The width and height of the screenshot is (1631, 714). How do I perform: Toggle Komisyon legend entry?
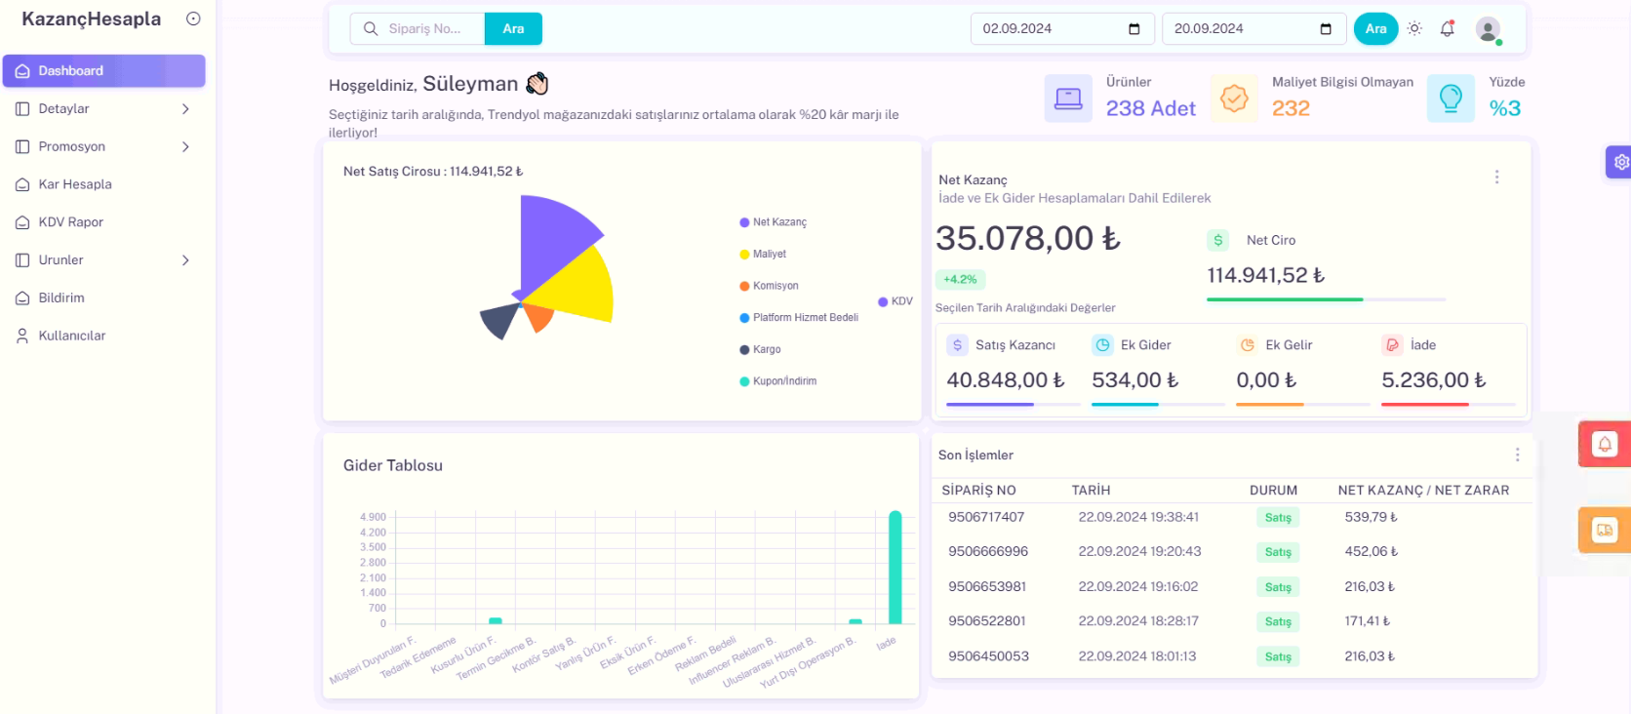tap(769, 286)
